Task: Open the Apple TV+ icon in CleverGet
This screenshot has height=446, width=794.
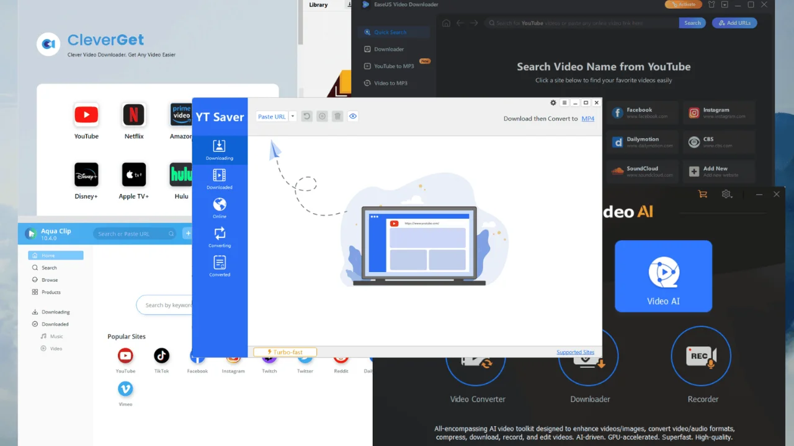Action: point(134,175)
